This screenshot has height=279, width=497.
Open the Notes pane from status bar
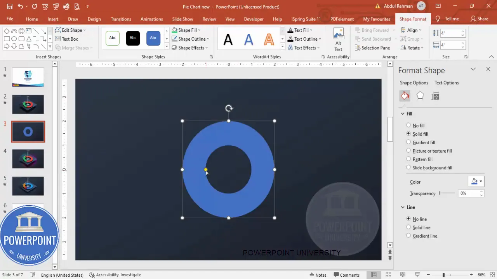(318, 275)
